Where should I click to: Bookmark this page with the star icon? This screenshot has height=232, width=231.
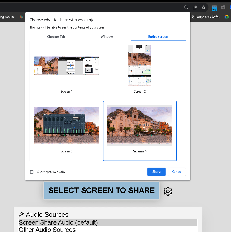point(204,7)
